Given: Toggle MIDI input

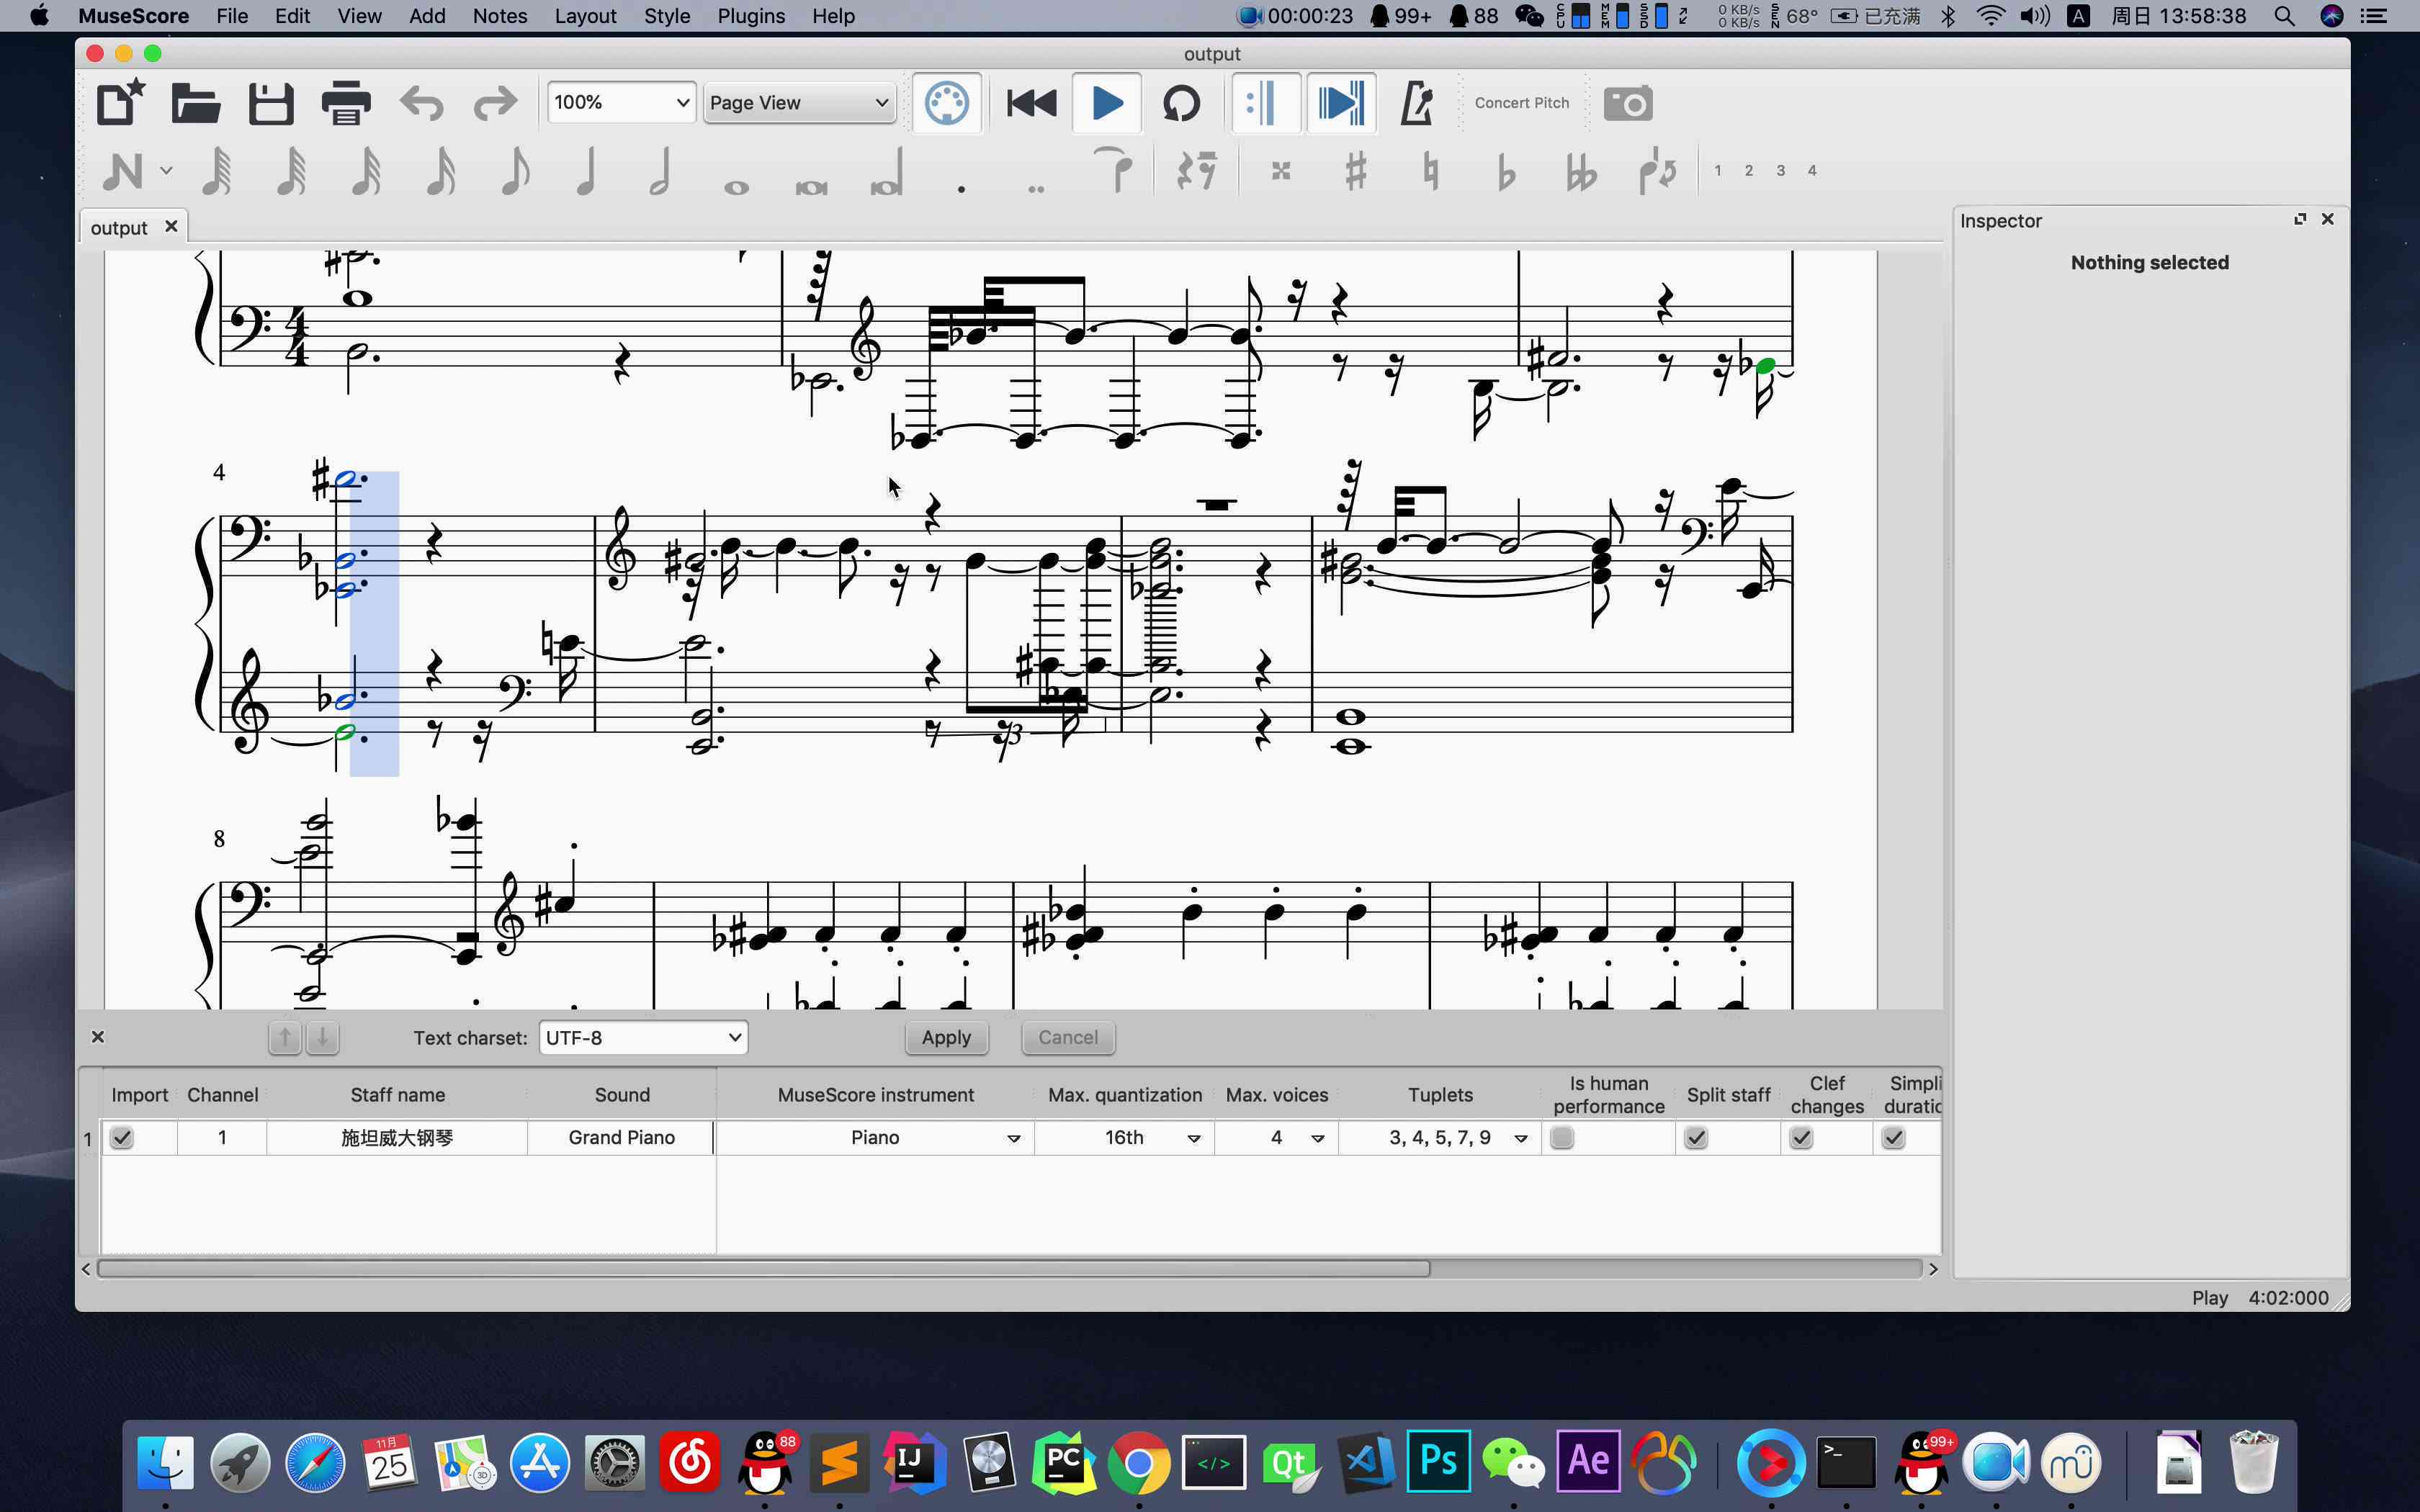Looking at the screenshot, I should pyautogui.click(x=946, y=103).
